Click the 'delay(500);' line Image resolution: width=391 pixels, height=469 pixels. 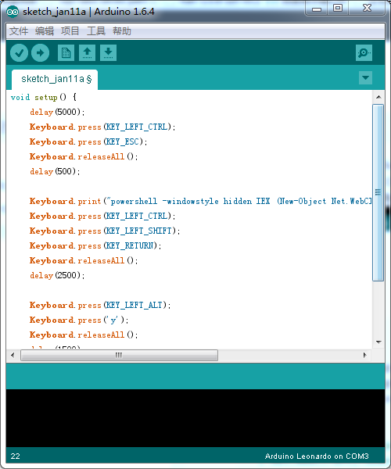tap(55, 171)
